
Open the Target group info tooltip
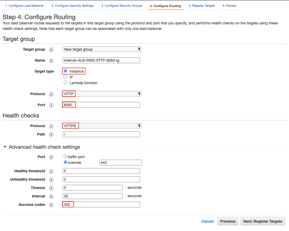[51, 50]
